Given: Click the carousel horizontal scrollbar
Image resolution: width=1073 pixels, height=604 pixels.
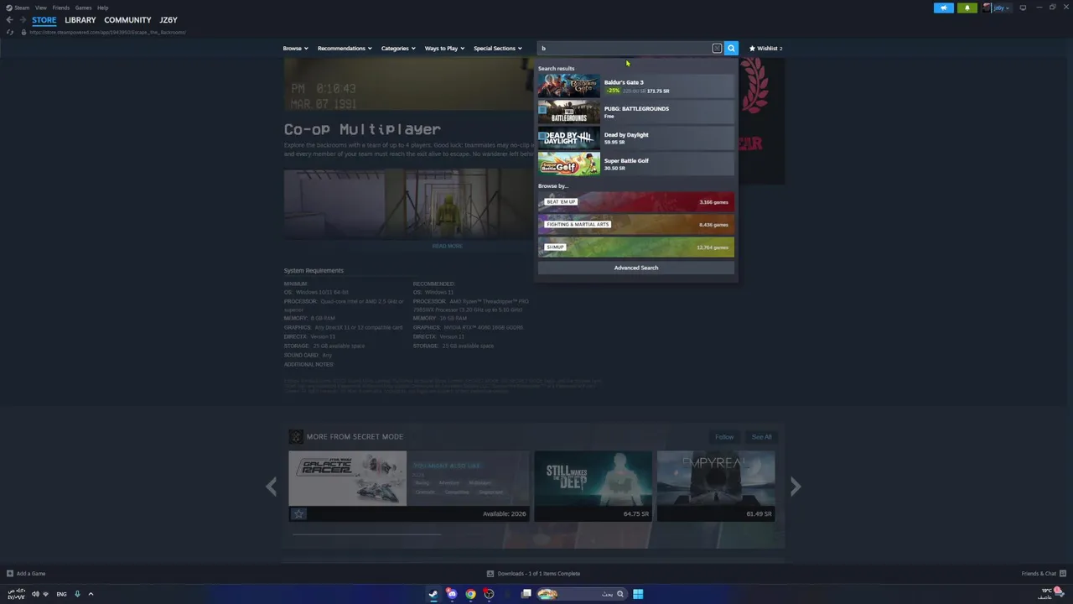Looking at the screenshot, I should pos(365,534).
